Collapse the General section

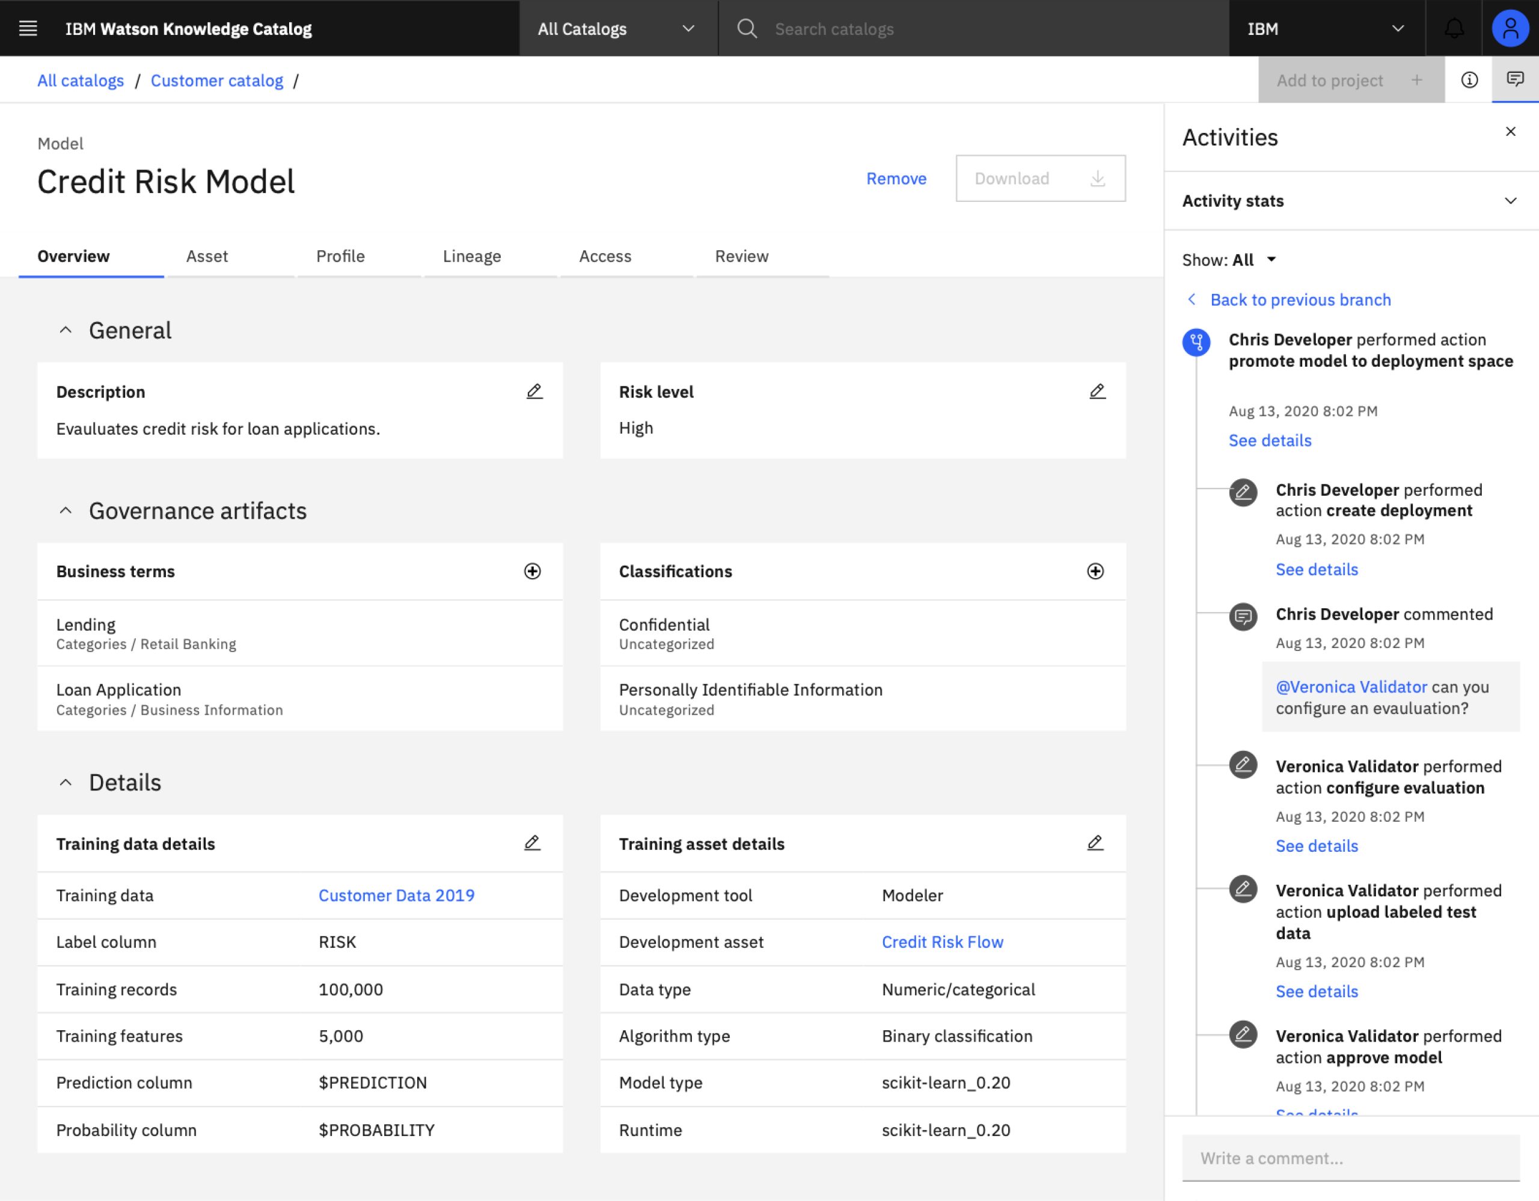point(66,331)
